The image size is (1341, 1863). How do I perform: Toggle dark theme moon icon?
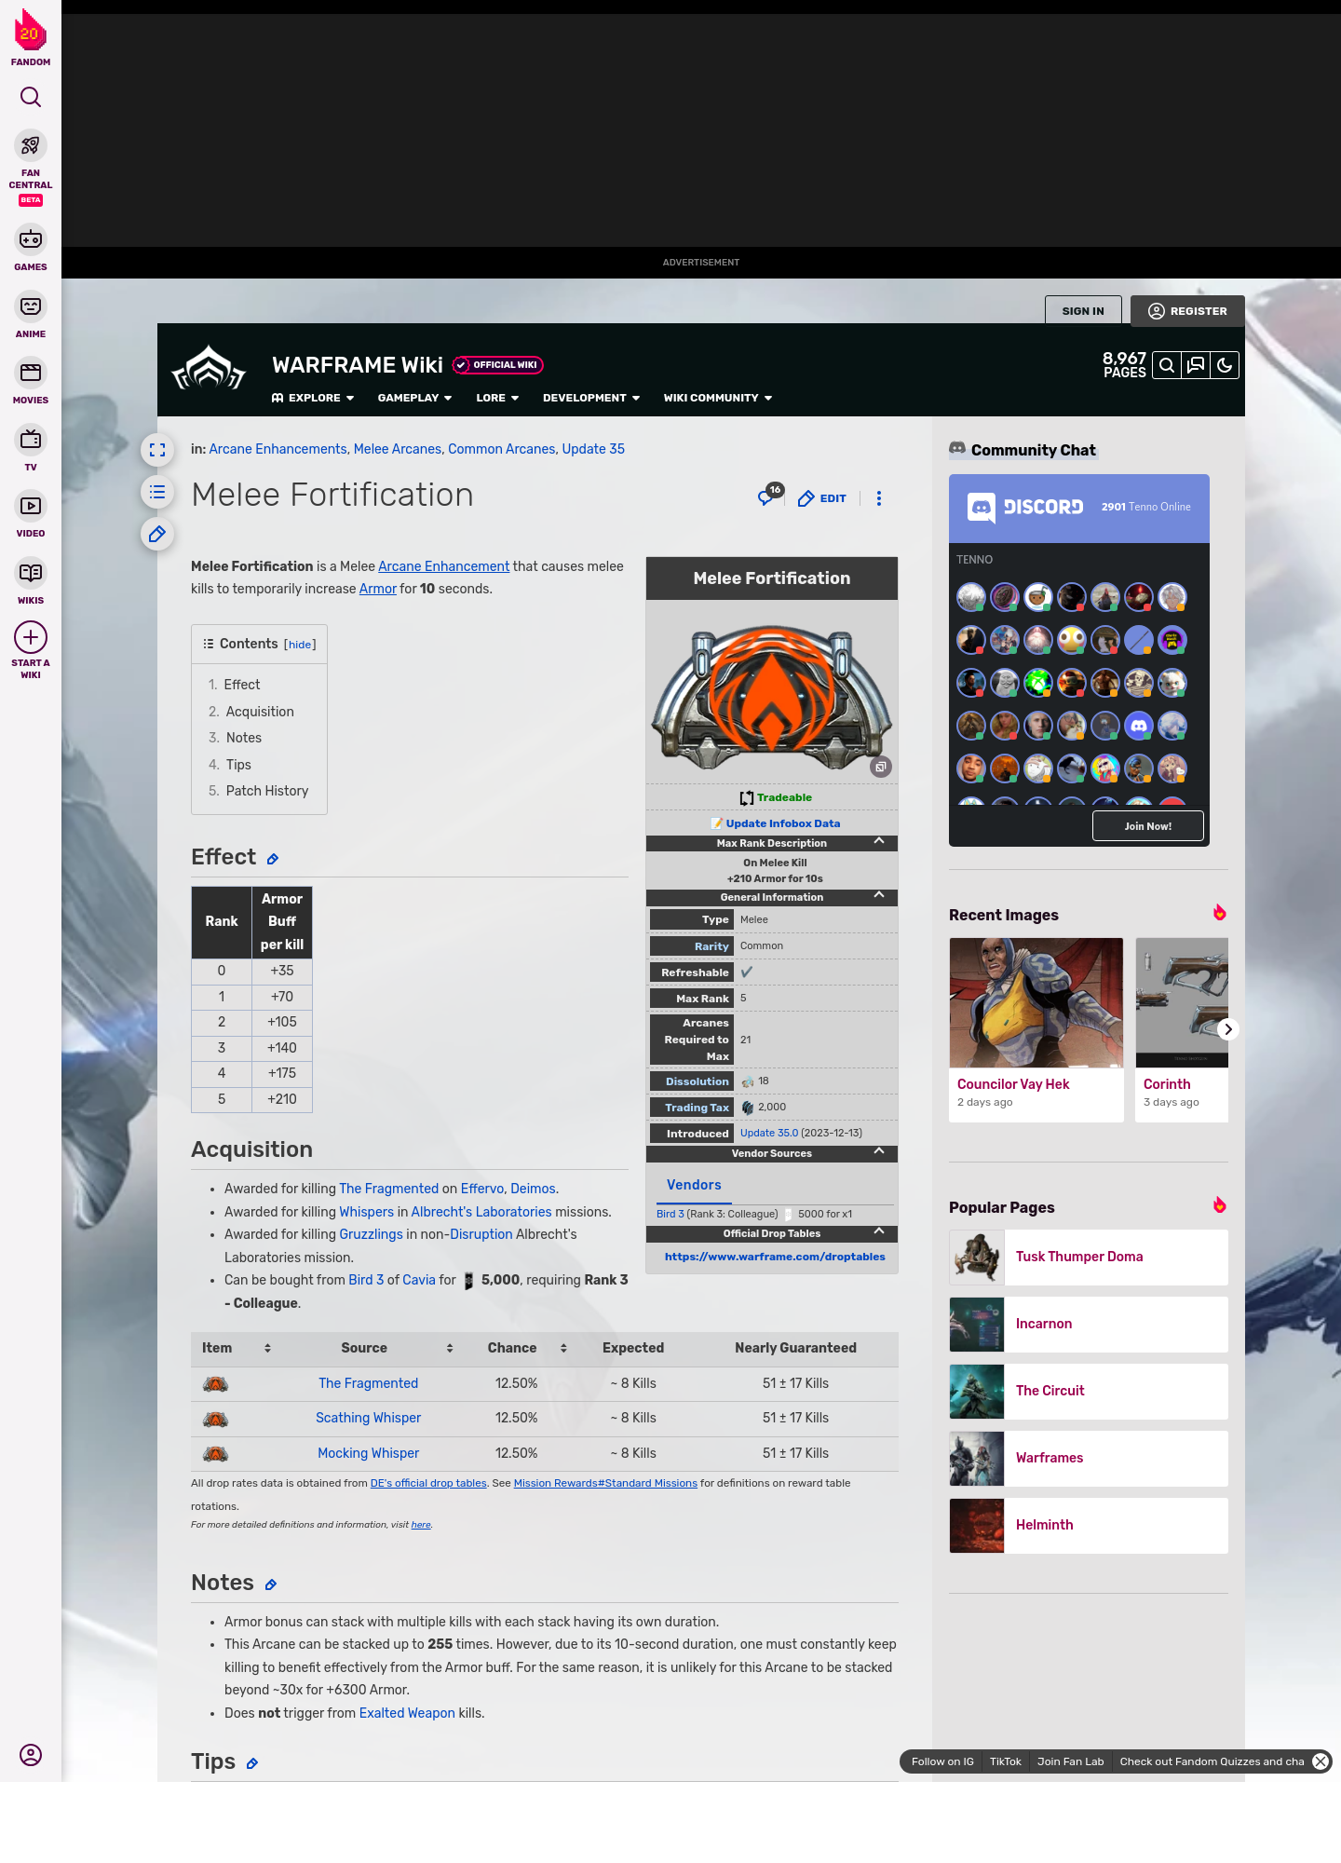point(1225,365)
